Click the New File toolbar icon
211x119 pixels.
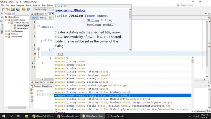(4, 10)
